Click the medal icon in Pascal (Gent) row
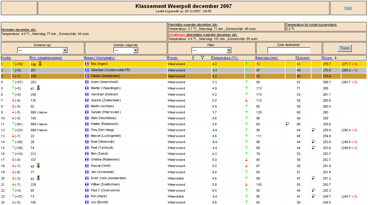368x205 pixels. pyautogui.click(x=38, y=166)
